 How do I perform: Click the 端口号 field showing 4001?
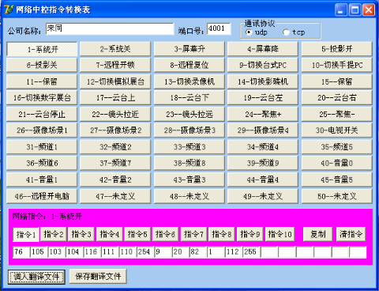[x=219, y=28]
